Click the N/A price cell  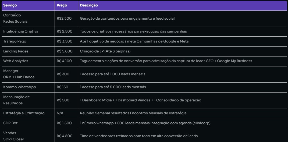click(60, 113)
